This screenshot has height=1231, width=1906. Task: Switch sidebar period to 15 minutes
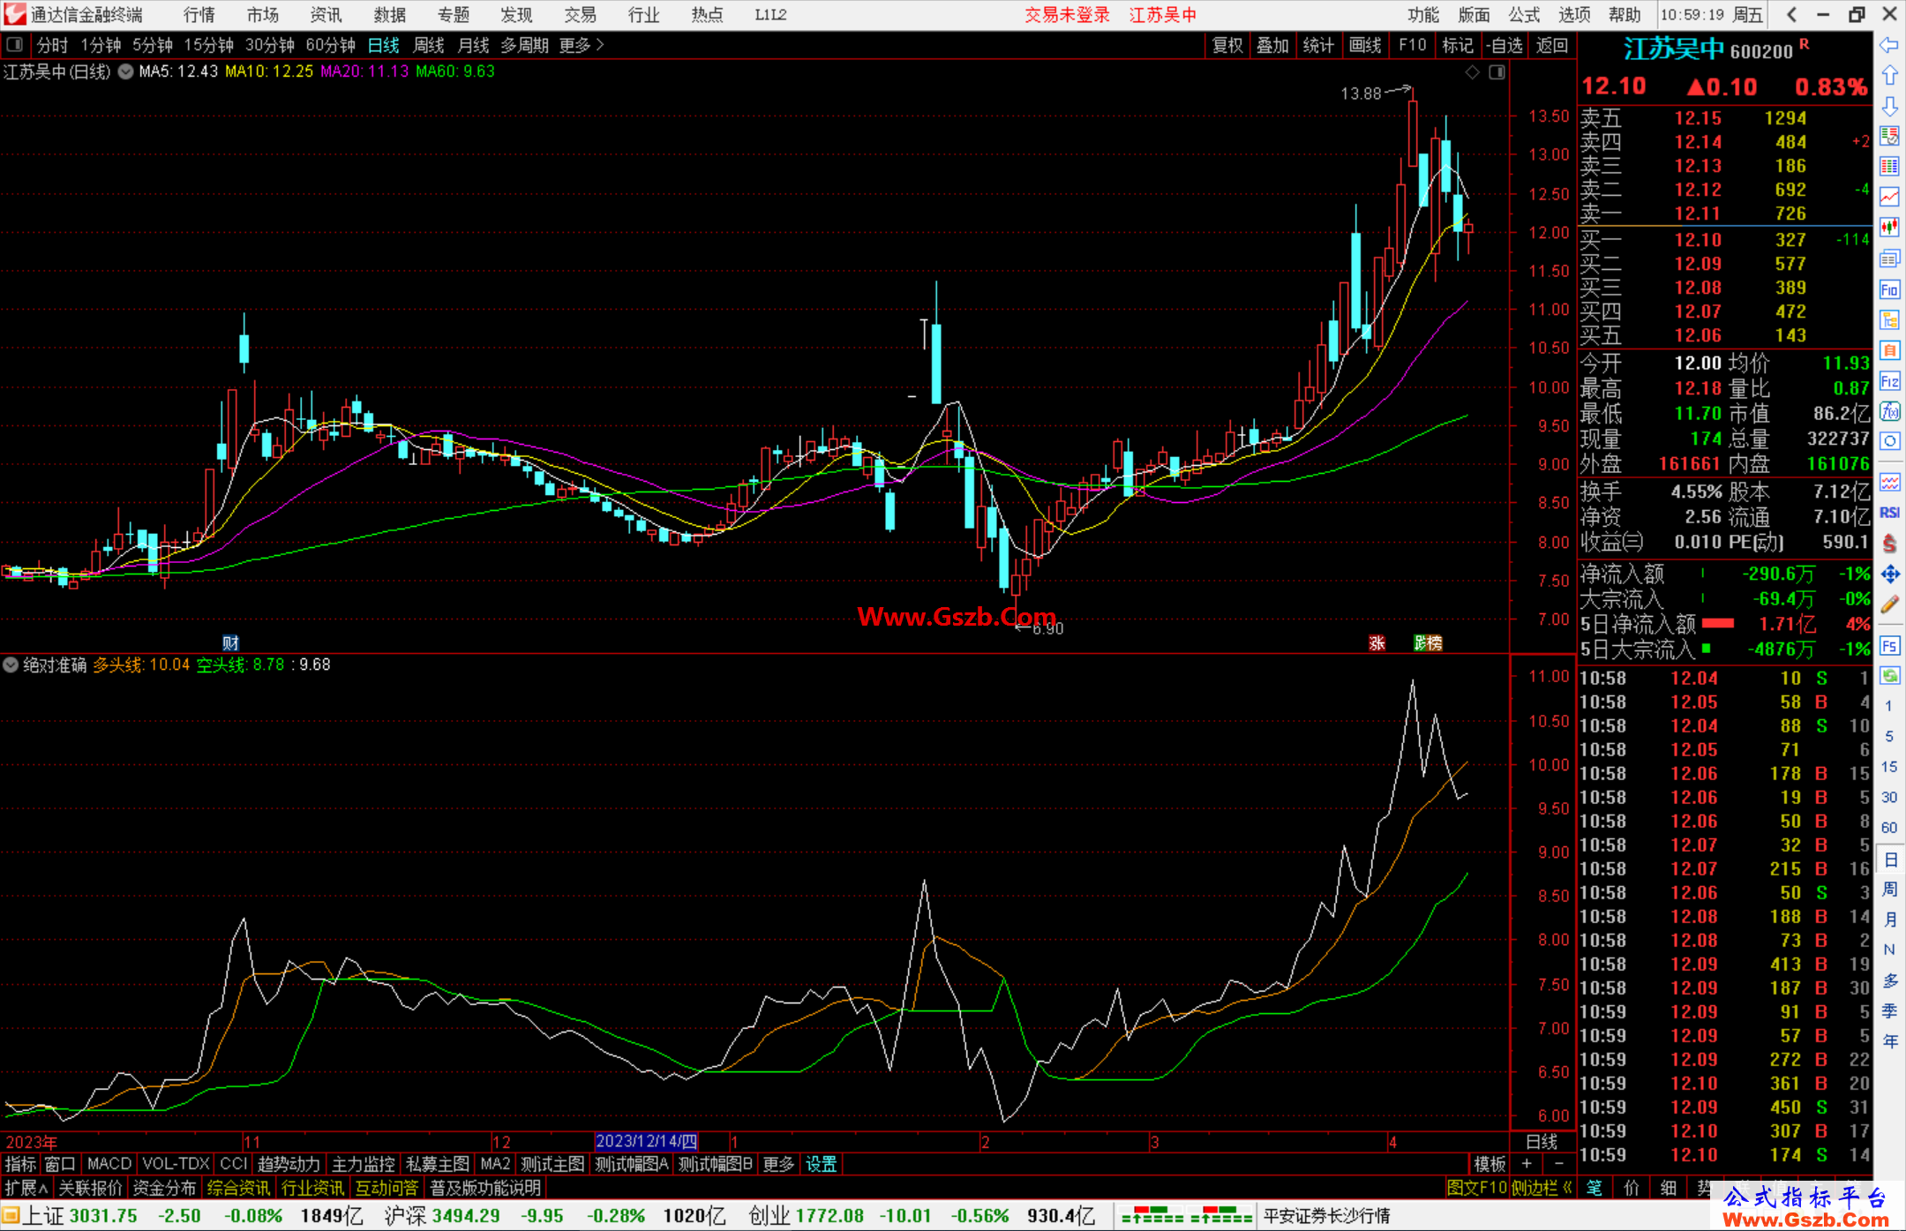tap(1889, 767)
